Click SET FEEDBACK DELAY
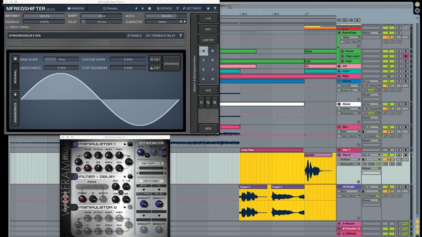 (160, 36)
